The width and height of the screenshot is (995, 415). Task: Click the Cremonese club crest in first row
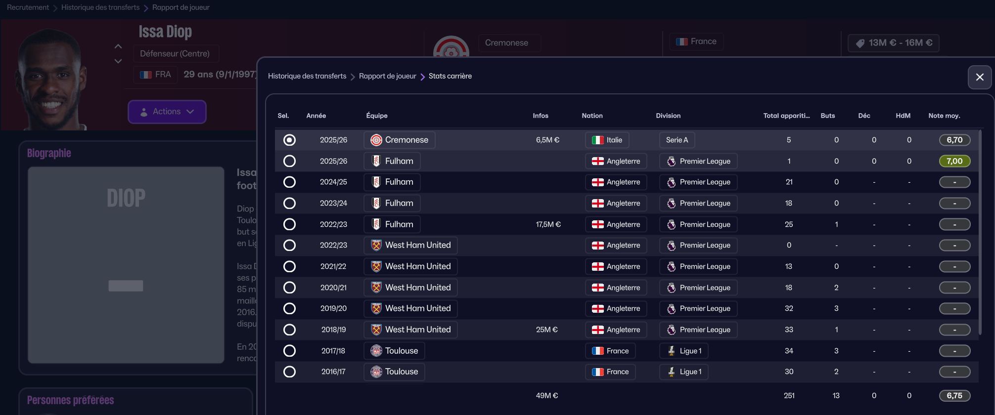pyautogui.click(x=376, y=140)
